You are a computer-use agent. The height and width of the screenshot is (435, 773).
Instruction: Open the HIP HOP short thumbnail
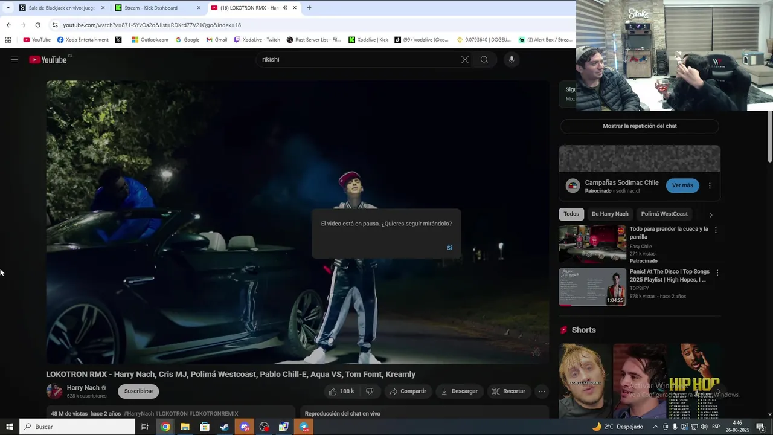tap(694, 381)
